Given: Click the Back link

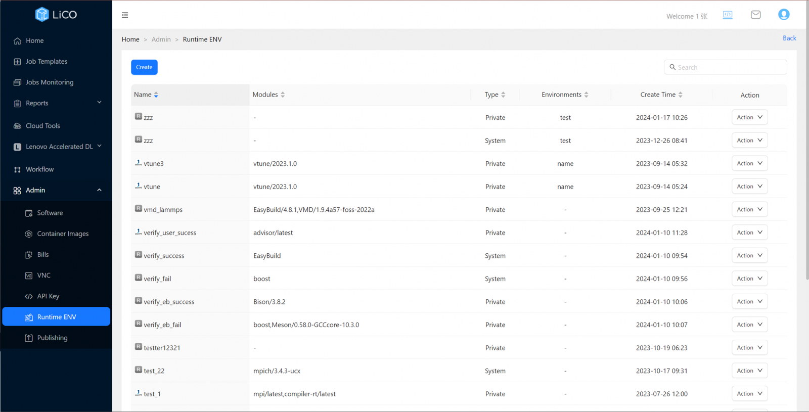Looking at the screenshot, I should point(789,38).
